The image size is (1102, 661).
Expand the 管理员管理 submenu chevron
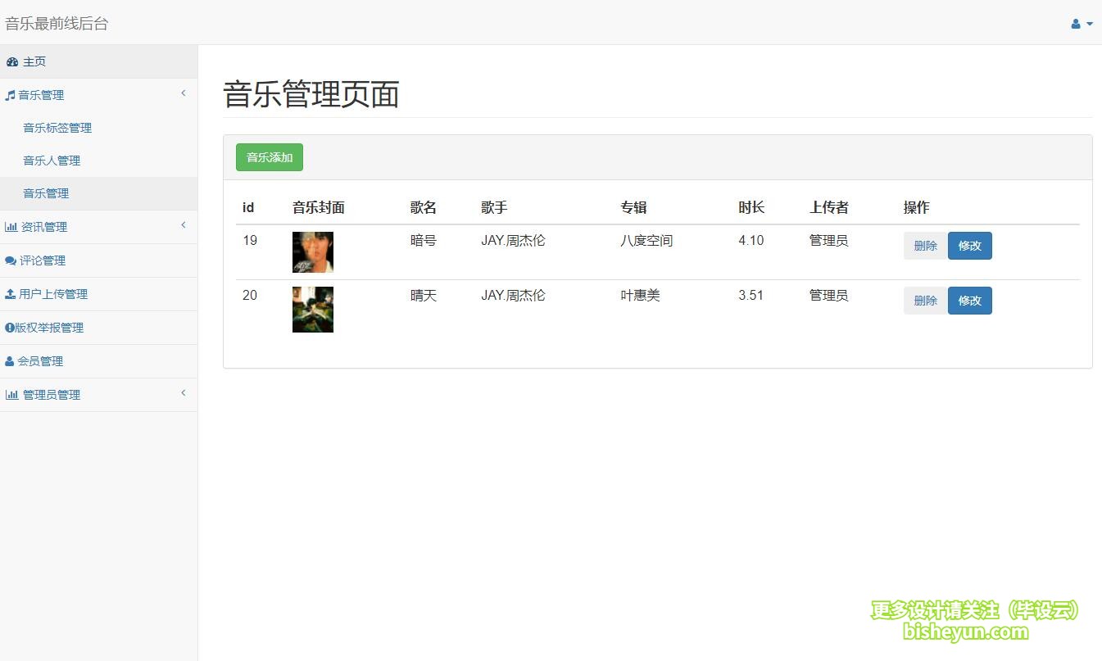tap(184, 393)
